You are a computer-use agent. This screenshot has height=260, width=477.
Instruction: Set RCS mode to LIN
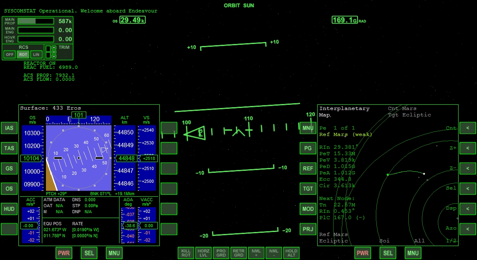coord(36,54)
